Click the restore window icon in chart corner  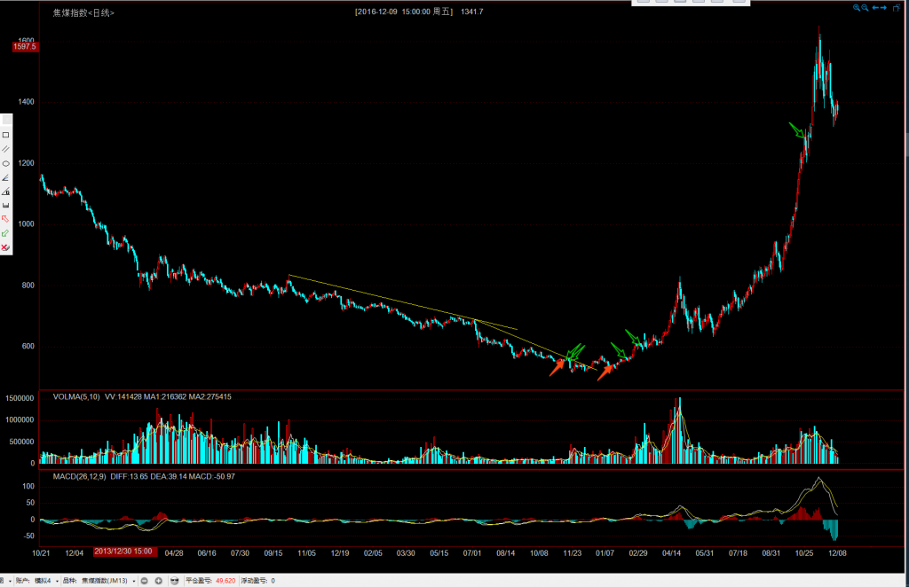[x=897, y=7]
